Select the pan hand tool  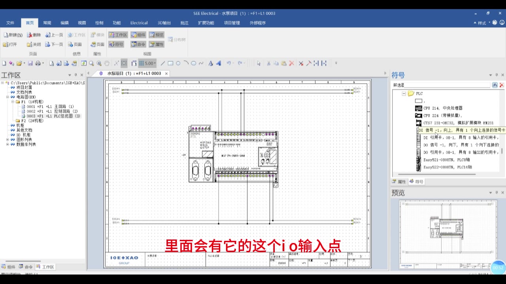click(107, 63)
